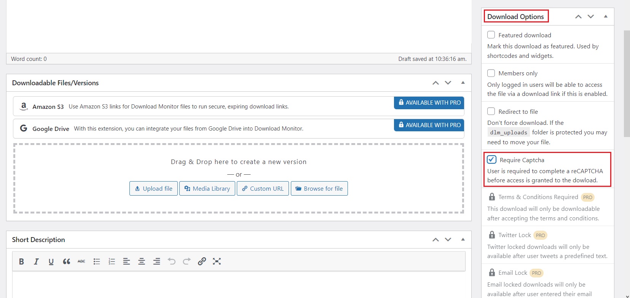
Task: Click Amazon S3 Available With Pro button
Action: (x=429, y=103)
